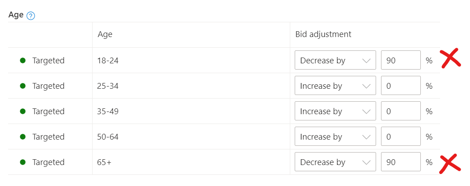Viewport: 470px width, 186px height.
Task: Open the Increase by dropdown for 35-49
Action: (x=335, y=111)
